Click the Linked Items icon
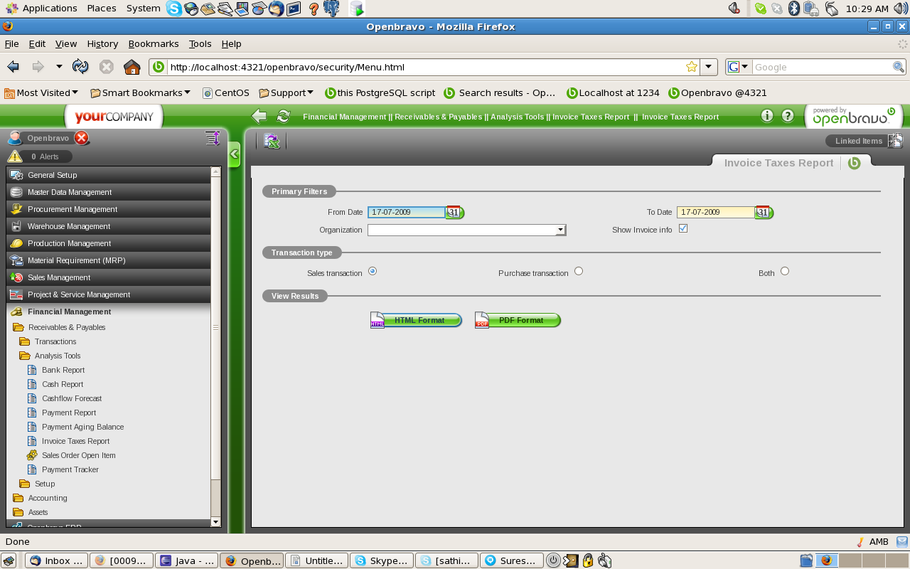The height and width of the screenshot is (569, 910). (895, 141)
